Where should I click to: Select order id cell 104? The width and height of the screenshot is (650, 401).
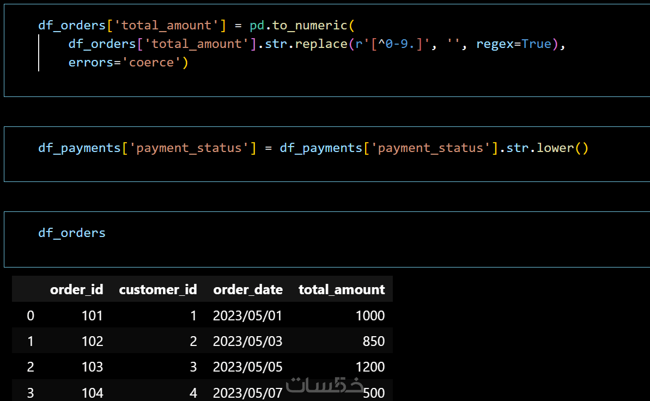92,393
